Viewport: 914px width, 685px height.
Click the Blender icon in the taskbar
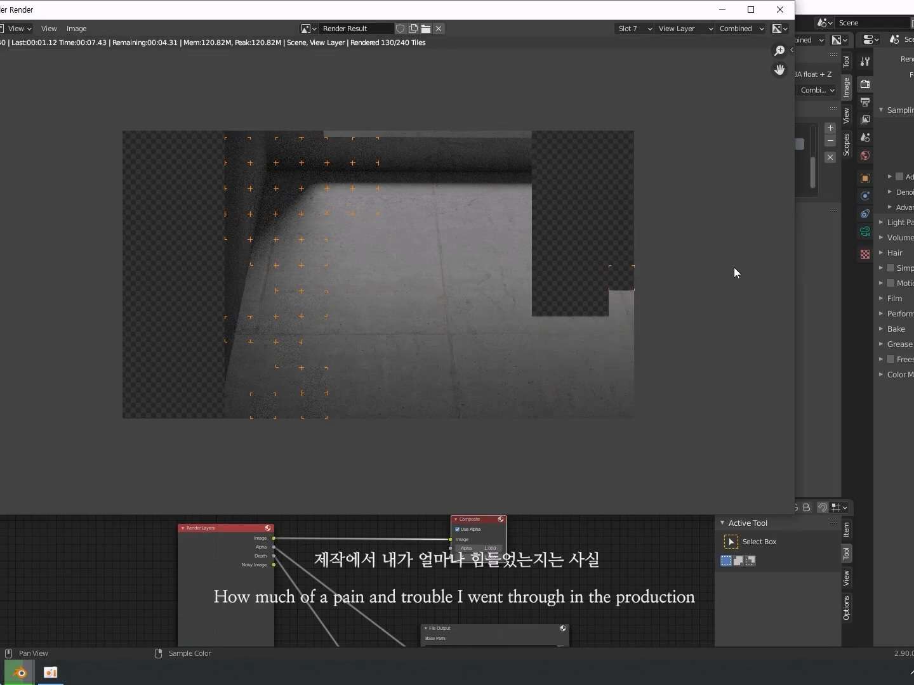click(x=20, y=672)
